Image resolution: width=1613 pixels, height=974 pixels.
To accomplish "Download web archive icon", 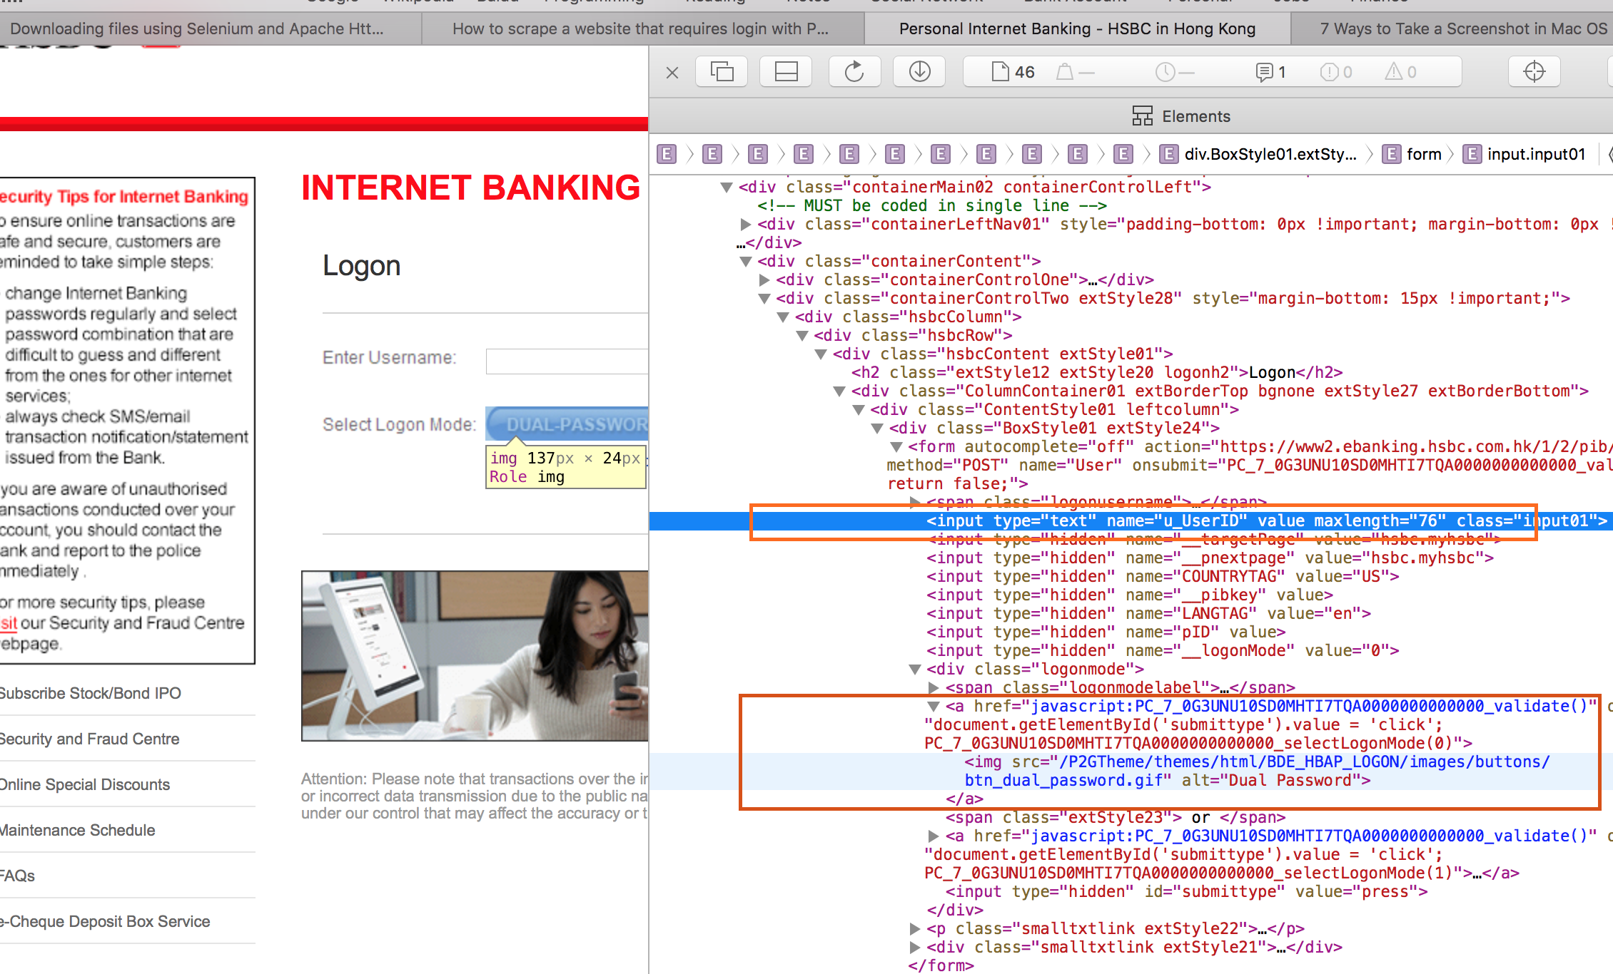I will [919, 71].
